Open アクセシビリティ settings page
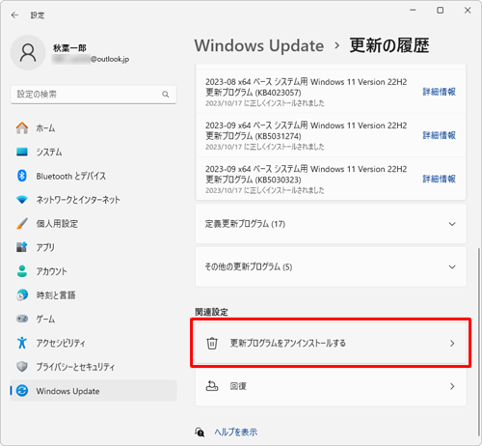The height and width of the screenshot is (446, 482). click(x=94, y=343)
